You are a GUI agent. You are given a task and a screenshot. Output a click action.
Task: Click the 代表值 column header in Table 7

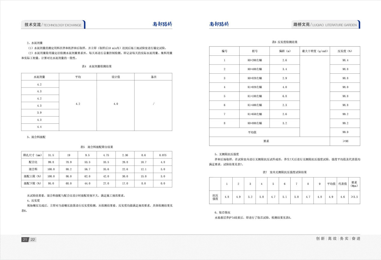pos(343,184)
